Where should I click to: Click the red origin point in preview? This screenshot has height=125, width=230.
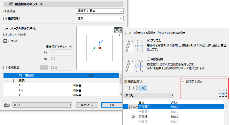[100, 48]
